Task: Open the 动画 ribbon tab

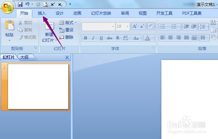Action: tap(77, 13)
